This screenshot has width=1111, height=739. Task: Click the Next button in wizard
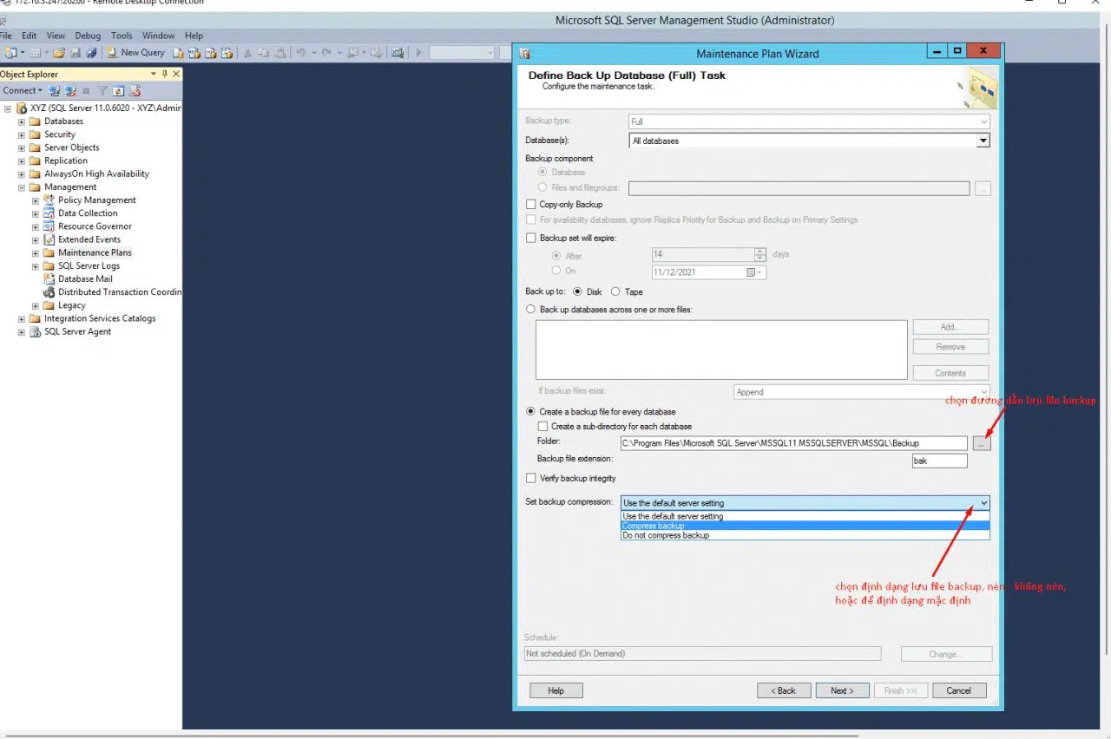[842, 690]
